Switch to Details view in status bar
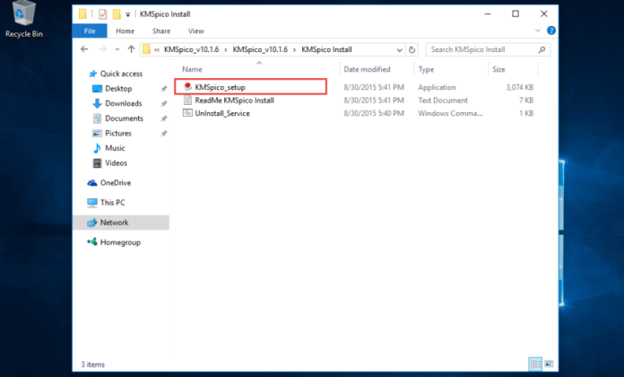Image resolution: width=624 pixels, height=377 pixels. 535,364
